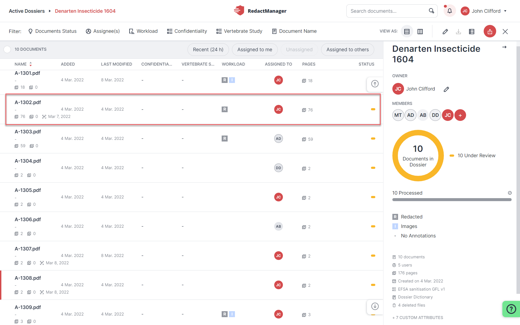Viewport: 520px width, 325px height.
Task: Toggle the Recent (24 h) quick filter
Action: point(208,50)
